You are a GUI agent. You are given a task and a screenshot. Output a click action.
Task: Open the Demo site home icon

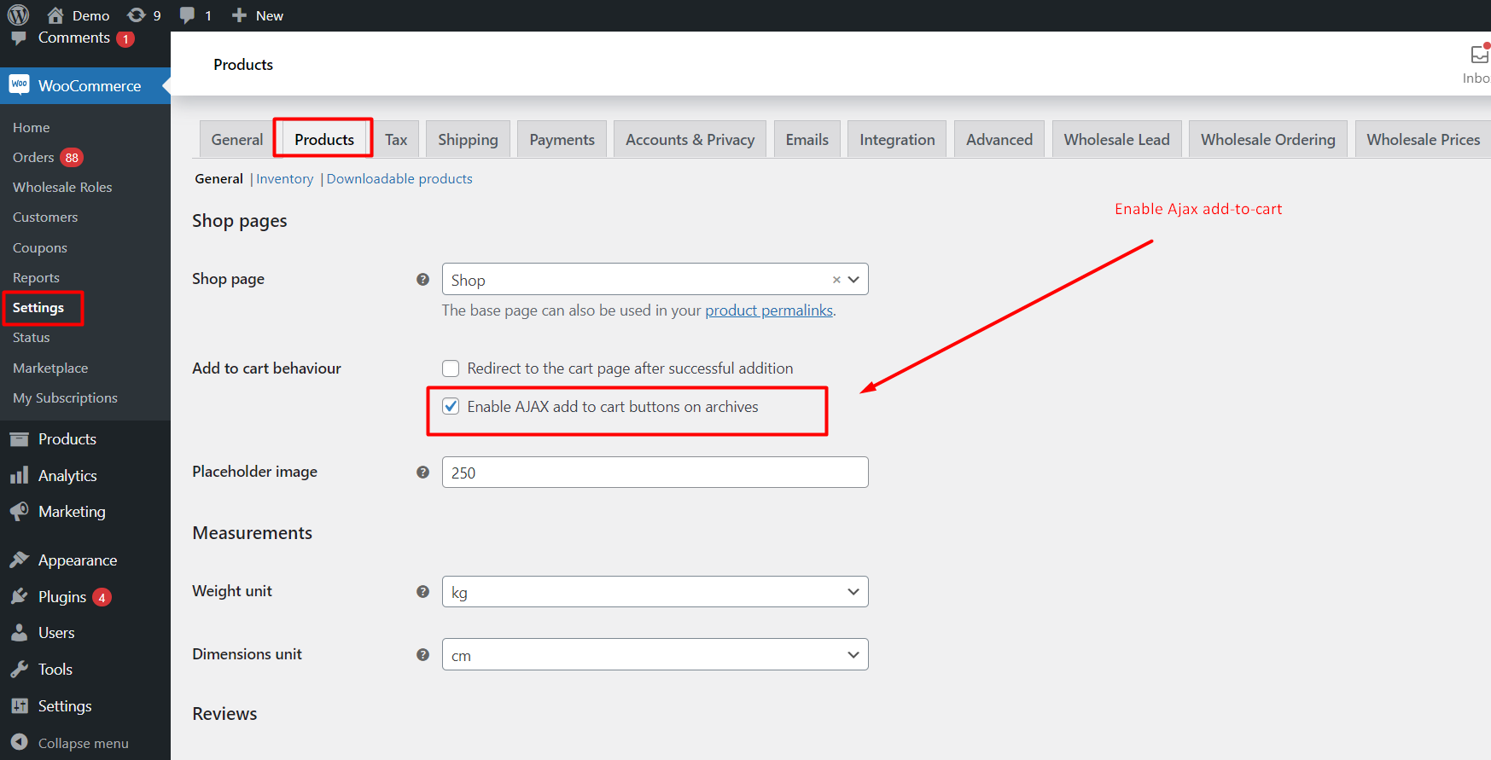pos(55,15)
